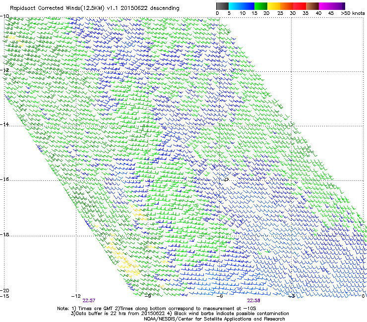Select the "Note: 1) Times are GMT" line
This screenshot has width=367, height=322.
pyautogui.click(x=157, y=309)
